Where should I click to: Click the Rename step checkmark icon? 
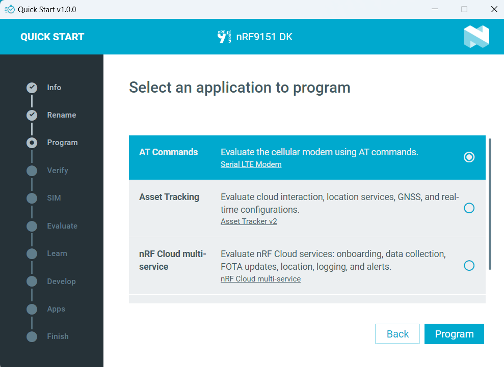[x=32, y=115]
